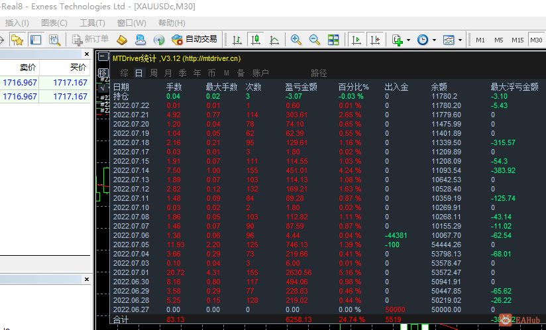Switch to the 日 daily tab
This screenshot has width=546, height=330.
tap(138, 73)
